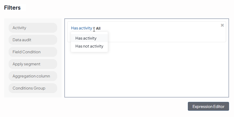Image resolution: width=234 pixels, height=117 pixels.
Task: Click the Filters section heading
Action: pos(12,8)
